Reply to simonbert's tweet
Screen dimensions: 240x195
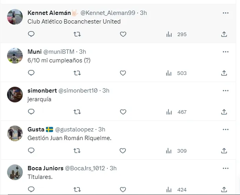pos(31,112)
